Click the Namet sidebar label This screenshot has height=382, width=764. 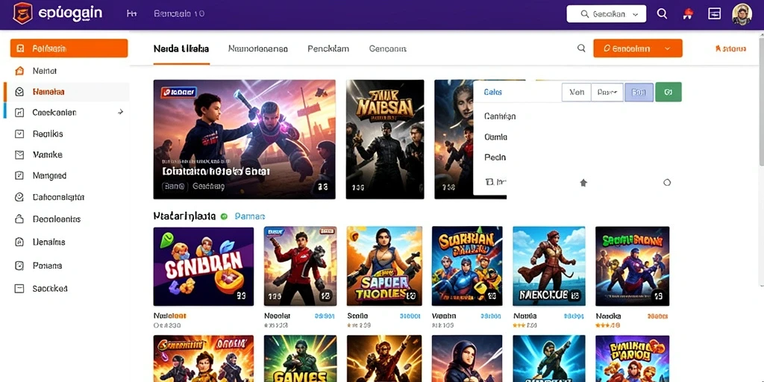45,71
